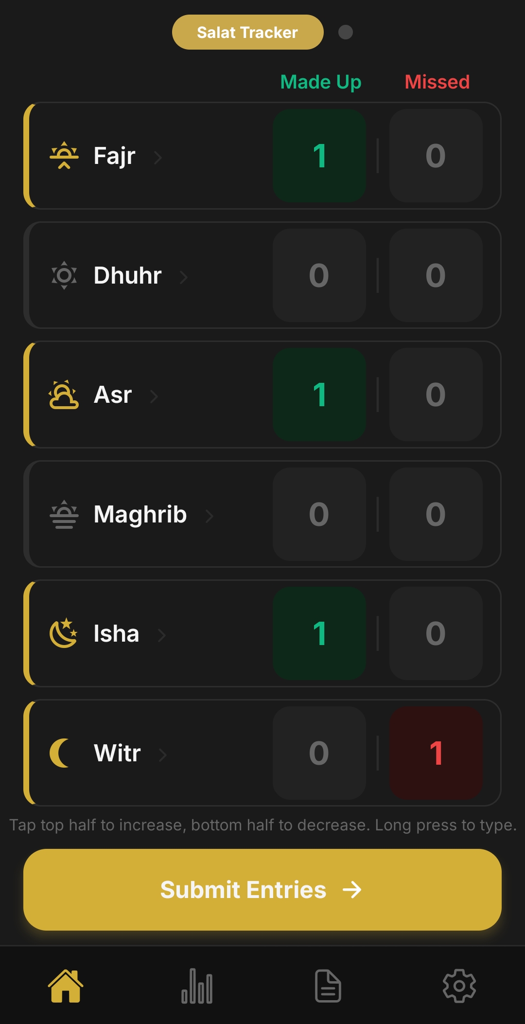Image resolution: width=525 pixels, height=1024 pixels.
Task: Tap the Asr cloudy sun icon
Action: 64,395
